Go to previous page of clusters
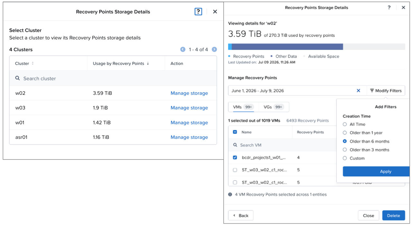The height and width of the screenshot is (225, 412). 183,49
